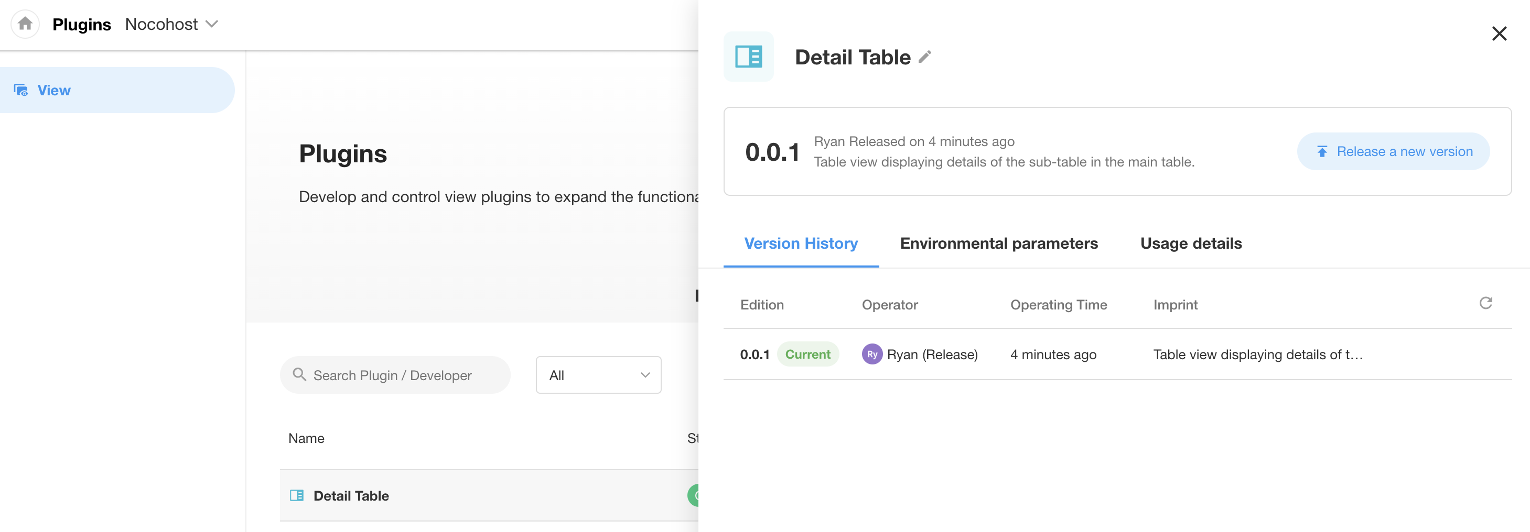Open Detail Table row in plugin list
The height and width of the screenshot is (532, 1530).
(489, 495)
